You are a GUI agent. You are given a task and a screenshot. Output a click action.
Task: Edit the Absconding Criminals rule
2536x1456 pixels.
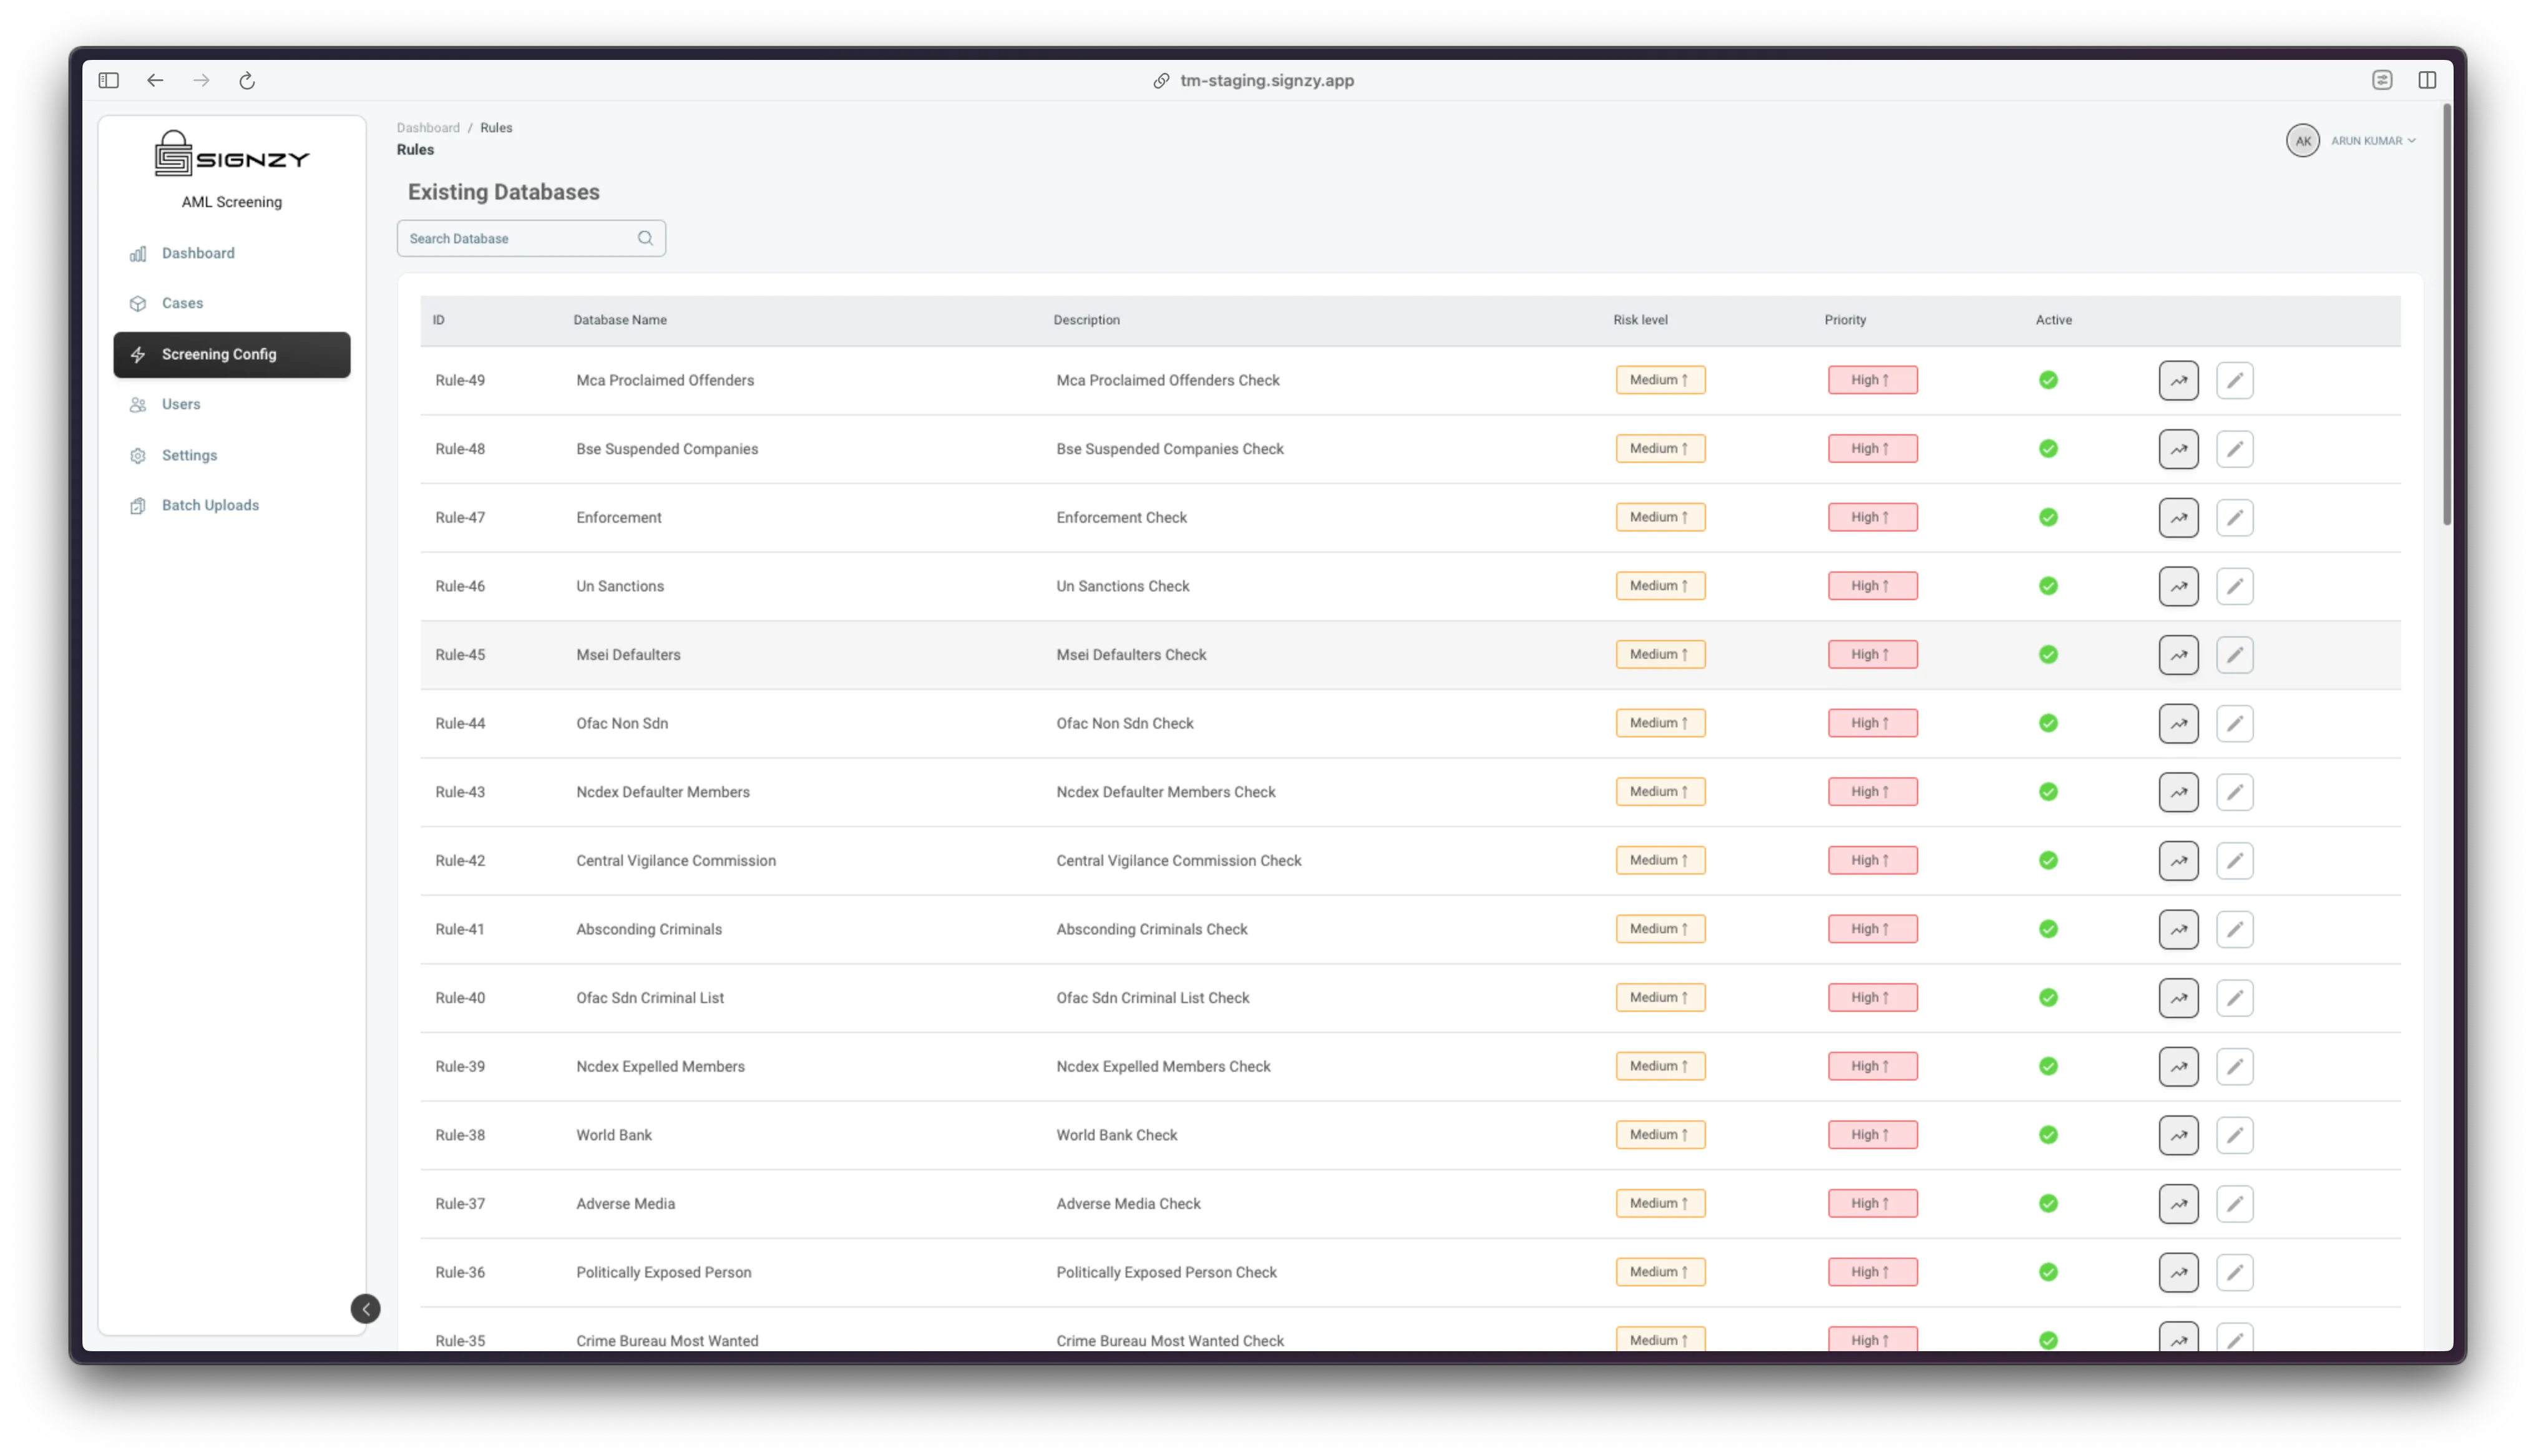[x=2234, y=929]
